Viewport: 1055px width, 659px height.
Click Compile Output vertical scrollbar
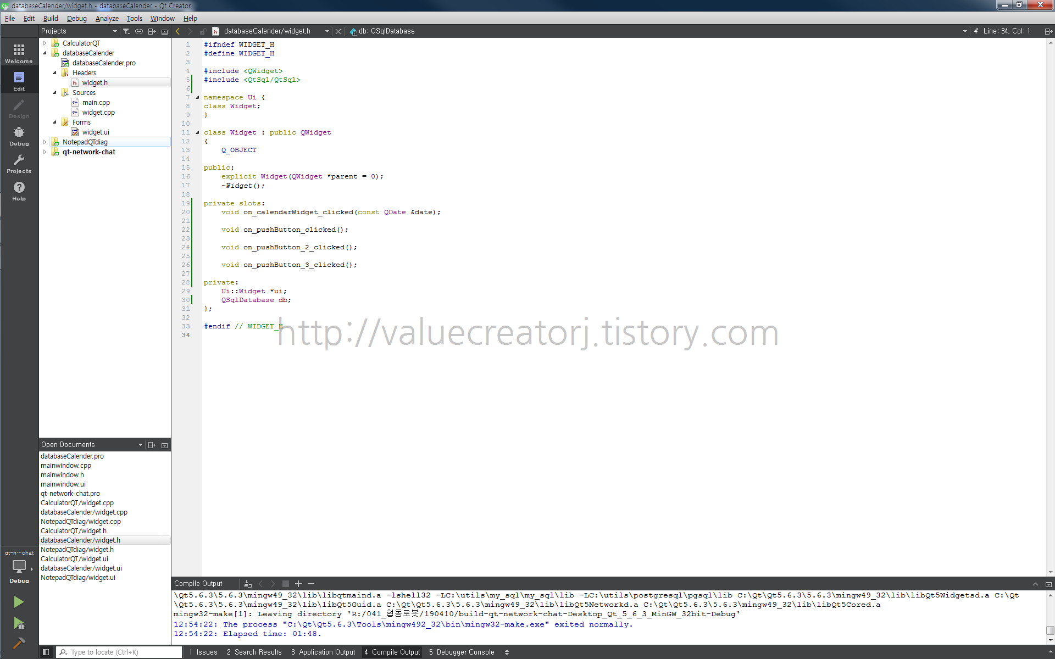[x=1050, y=630]
